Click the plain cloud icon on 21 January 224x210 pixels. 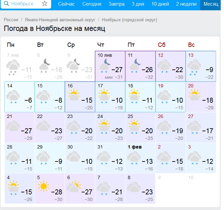(13, 126)
